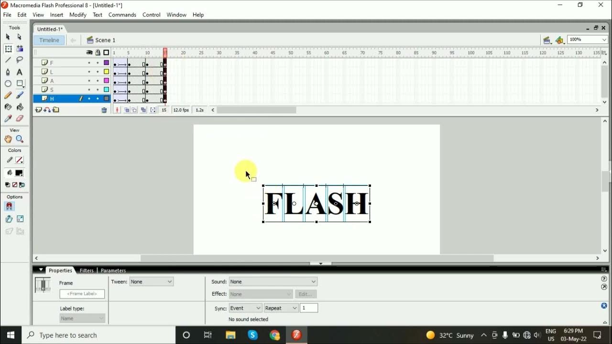
Task: Click the taskbar search box
Action: tap(98, 335)
